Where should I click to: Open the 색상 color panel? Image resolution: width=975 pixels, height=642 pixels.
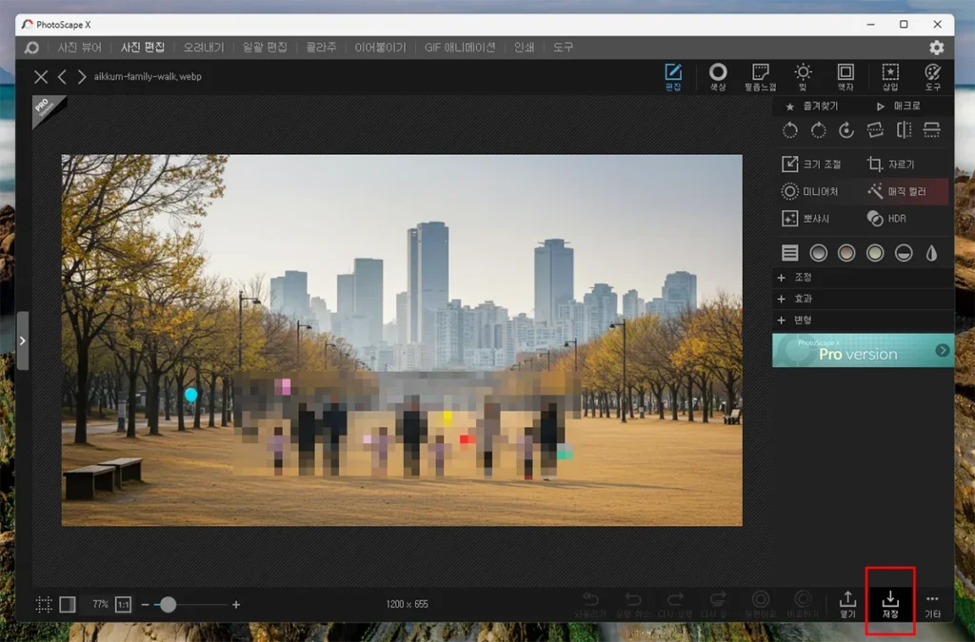coord(718,77)
